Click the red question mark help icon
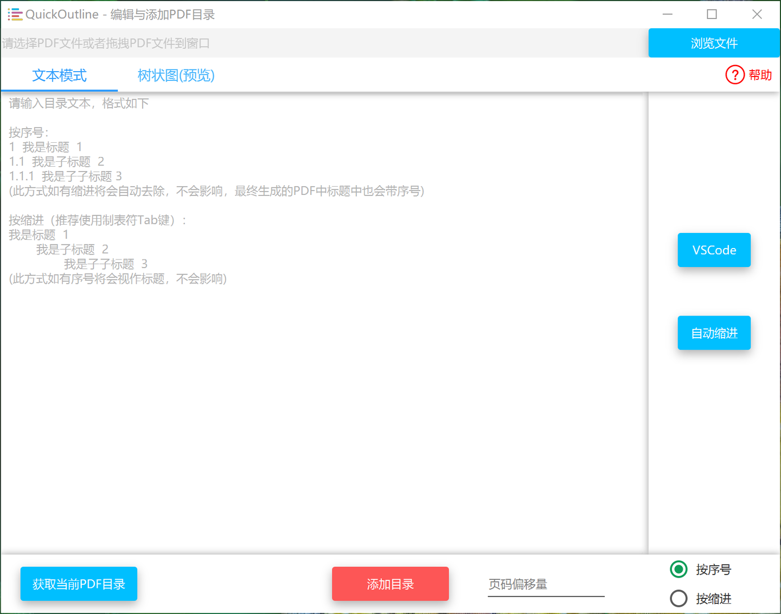 pos(734,75)
